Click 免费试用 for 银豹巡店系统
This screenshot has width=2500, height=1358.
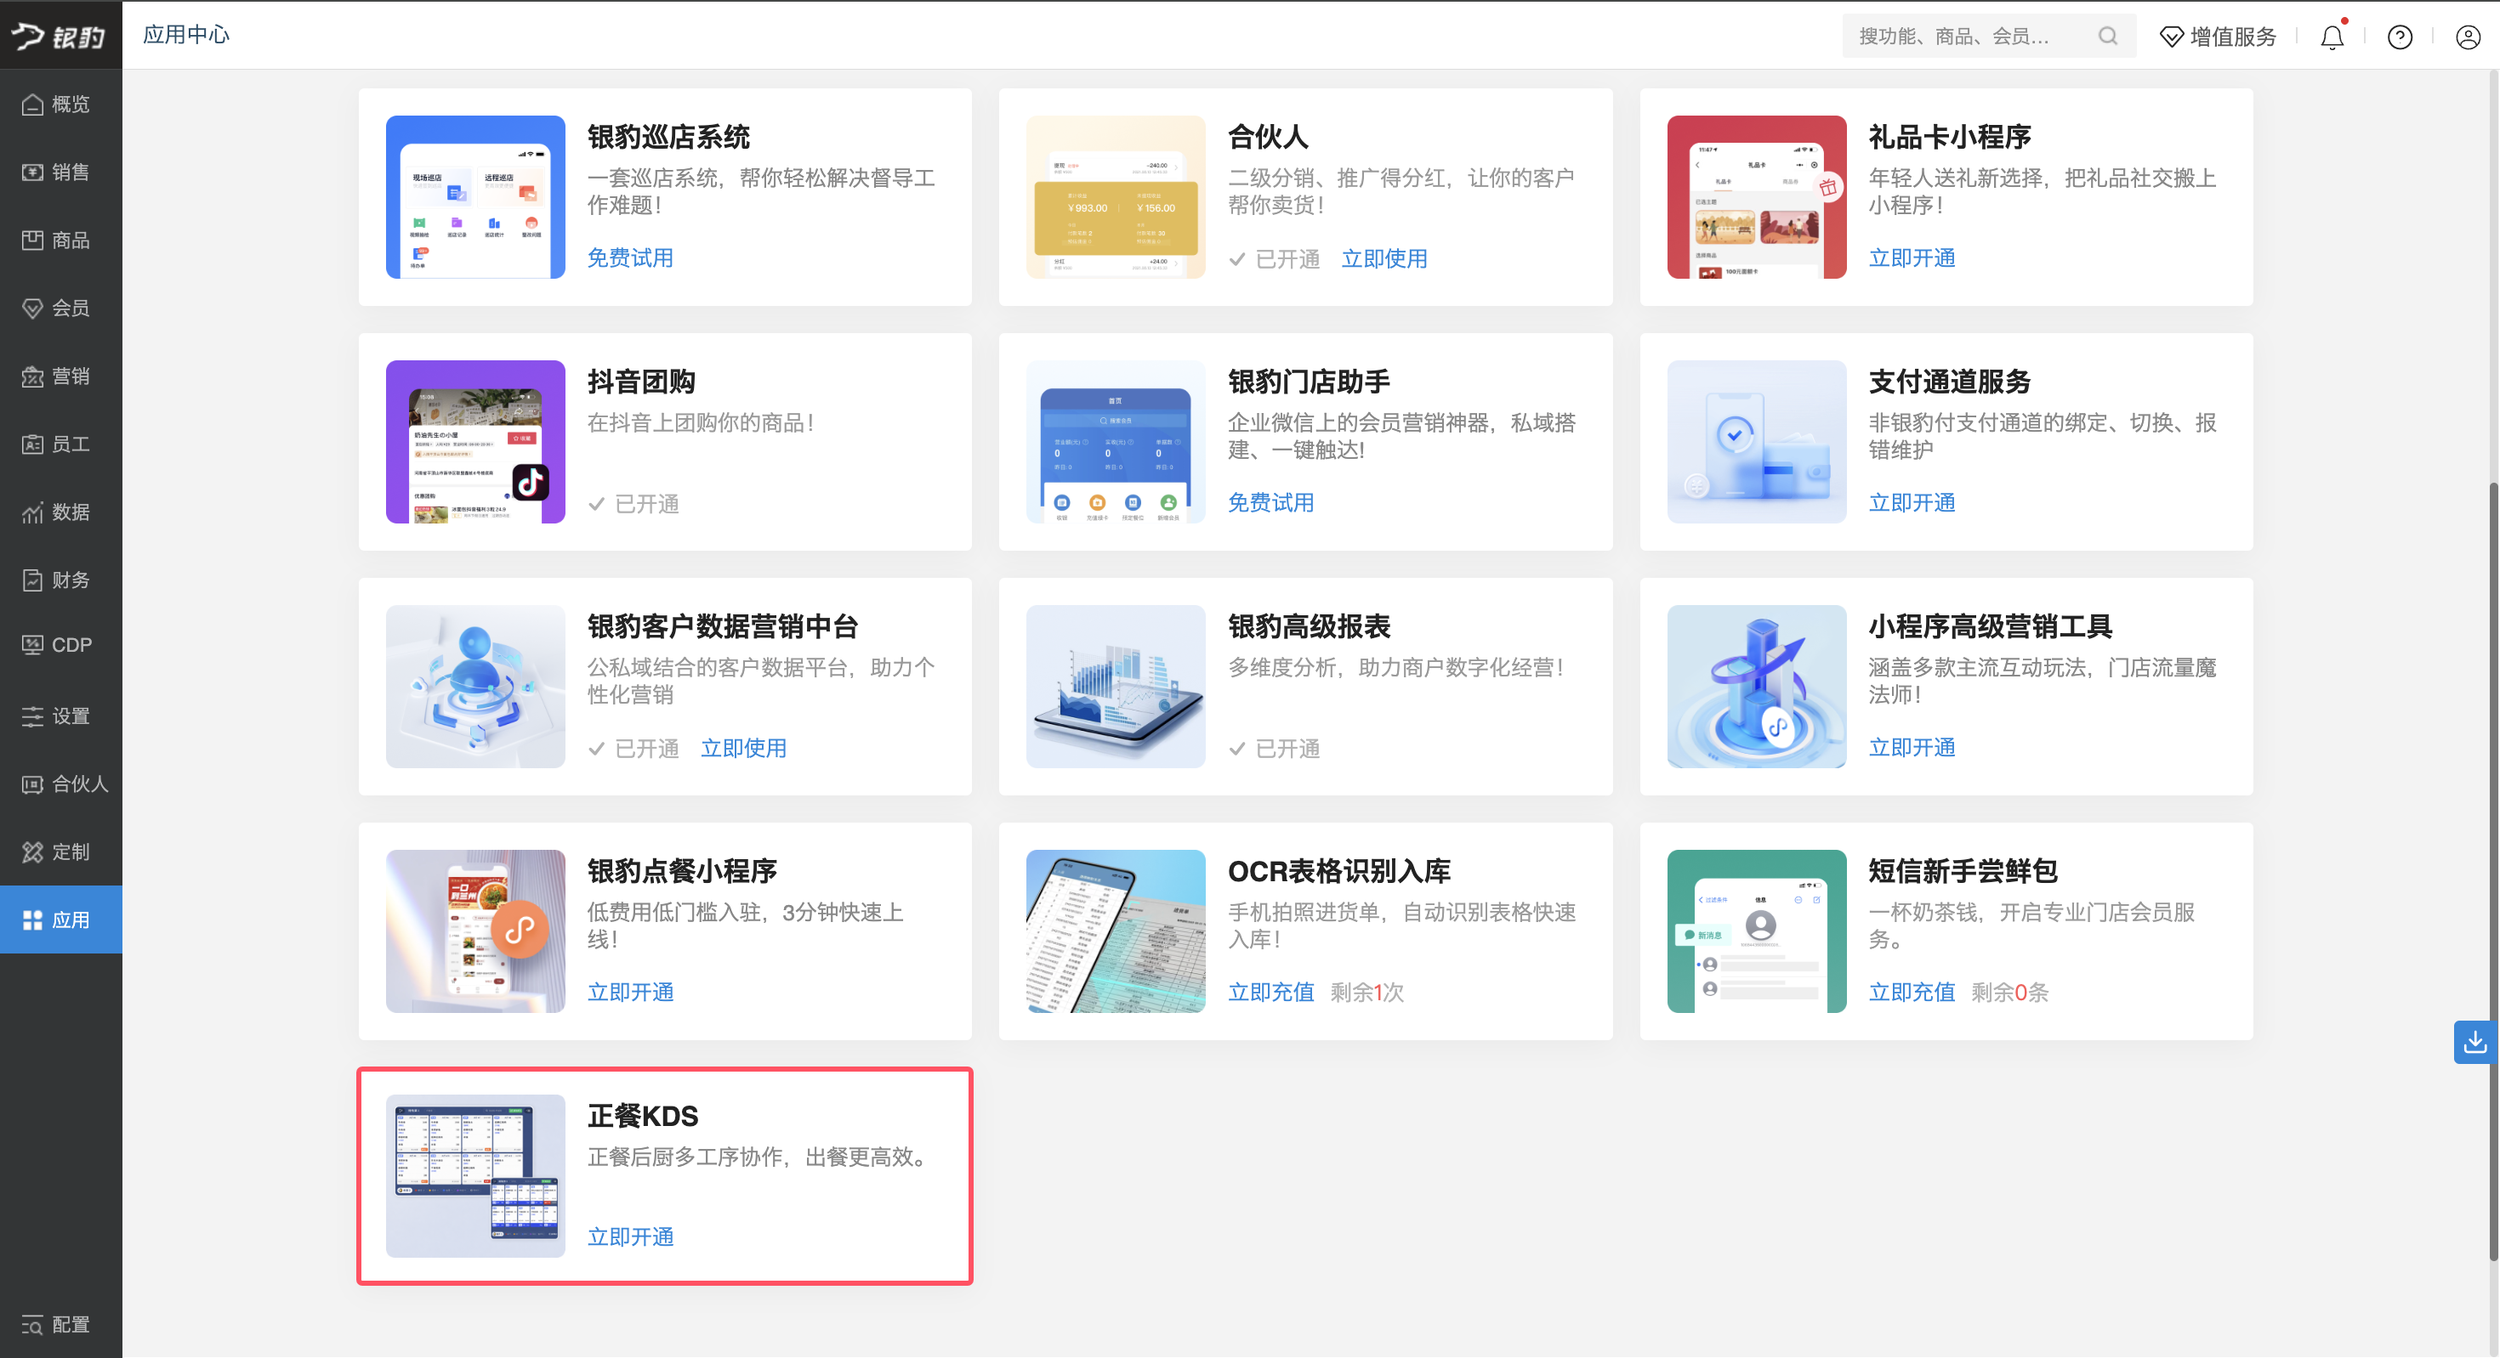pos(630,258)
